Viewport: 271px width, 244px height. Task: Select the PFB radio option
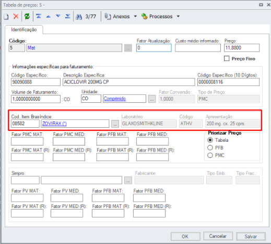210,148
